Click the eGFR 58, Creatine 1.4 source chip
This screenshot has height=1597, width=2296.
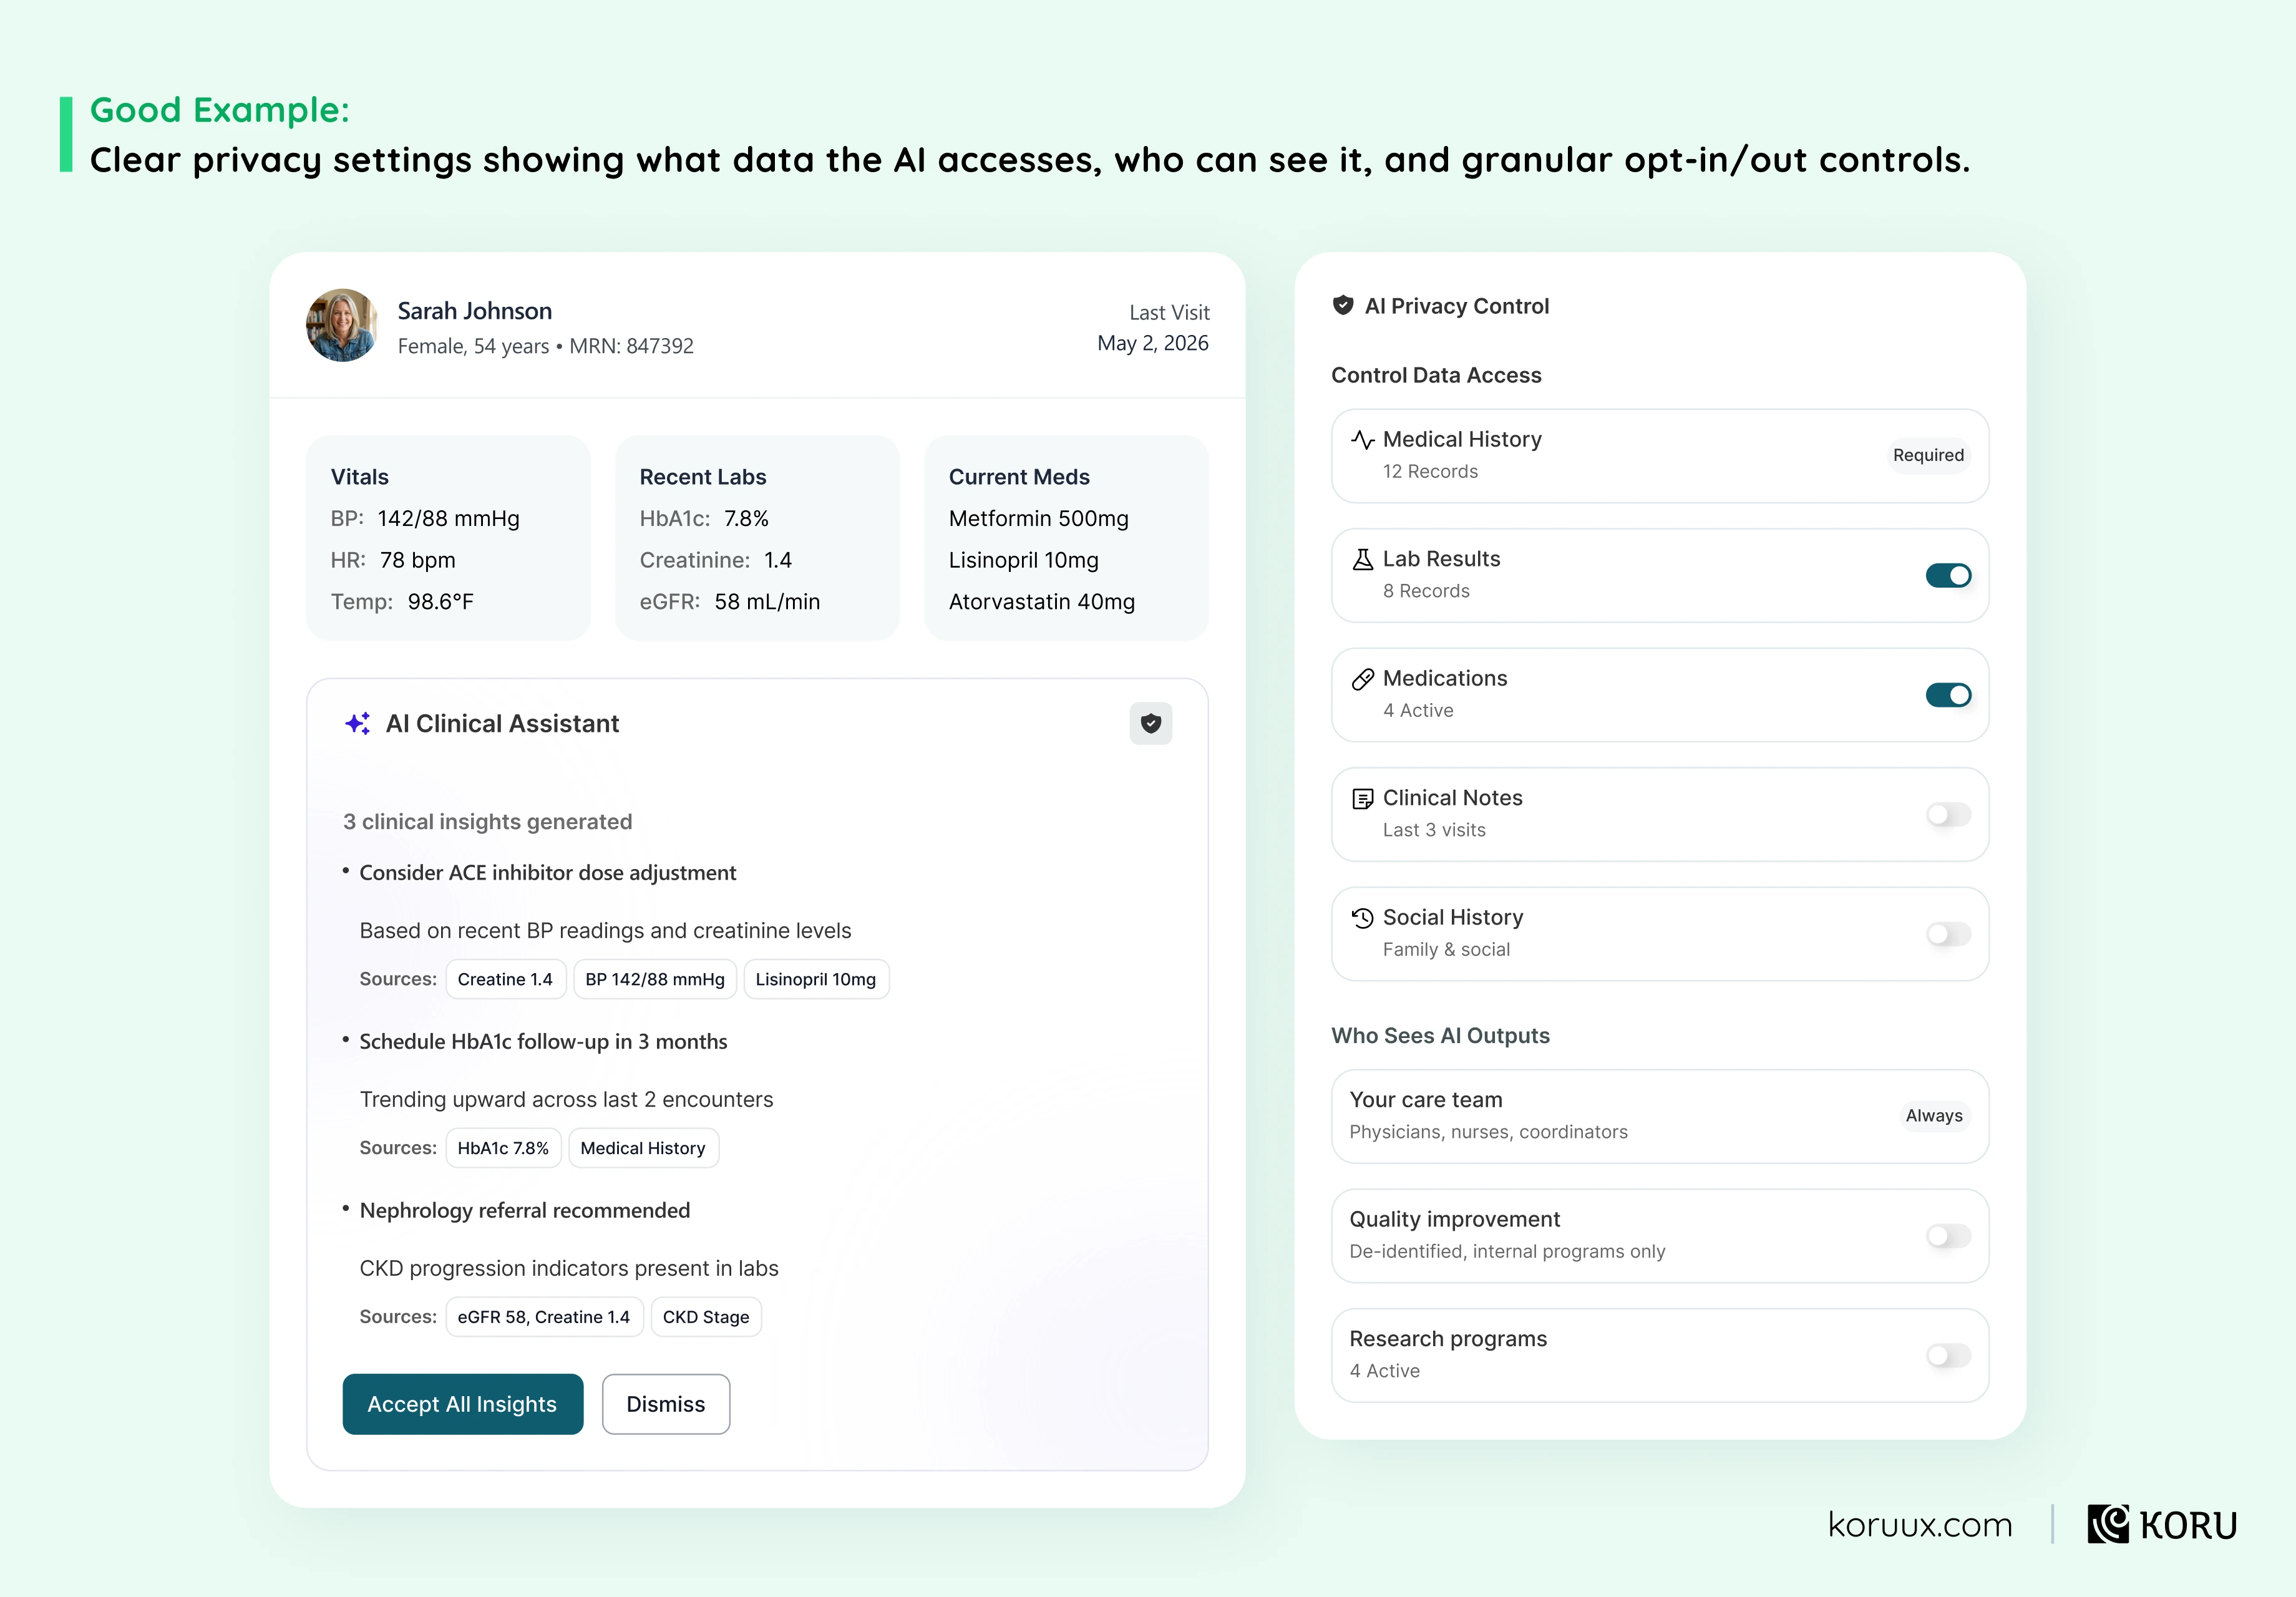[x=544, y=1317]
